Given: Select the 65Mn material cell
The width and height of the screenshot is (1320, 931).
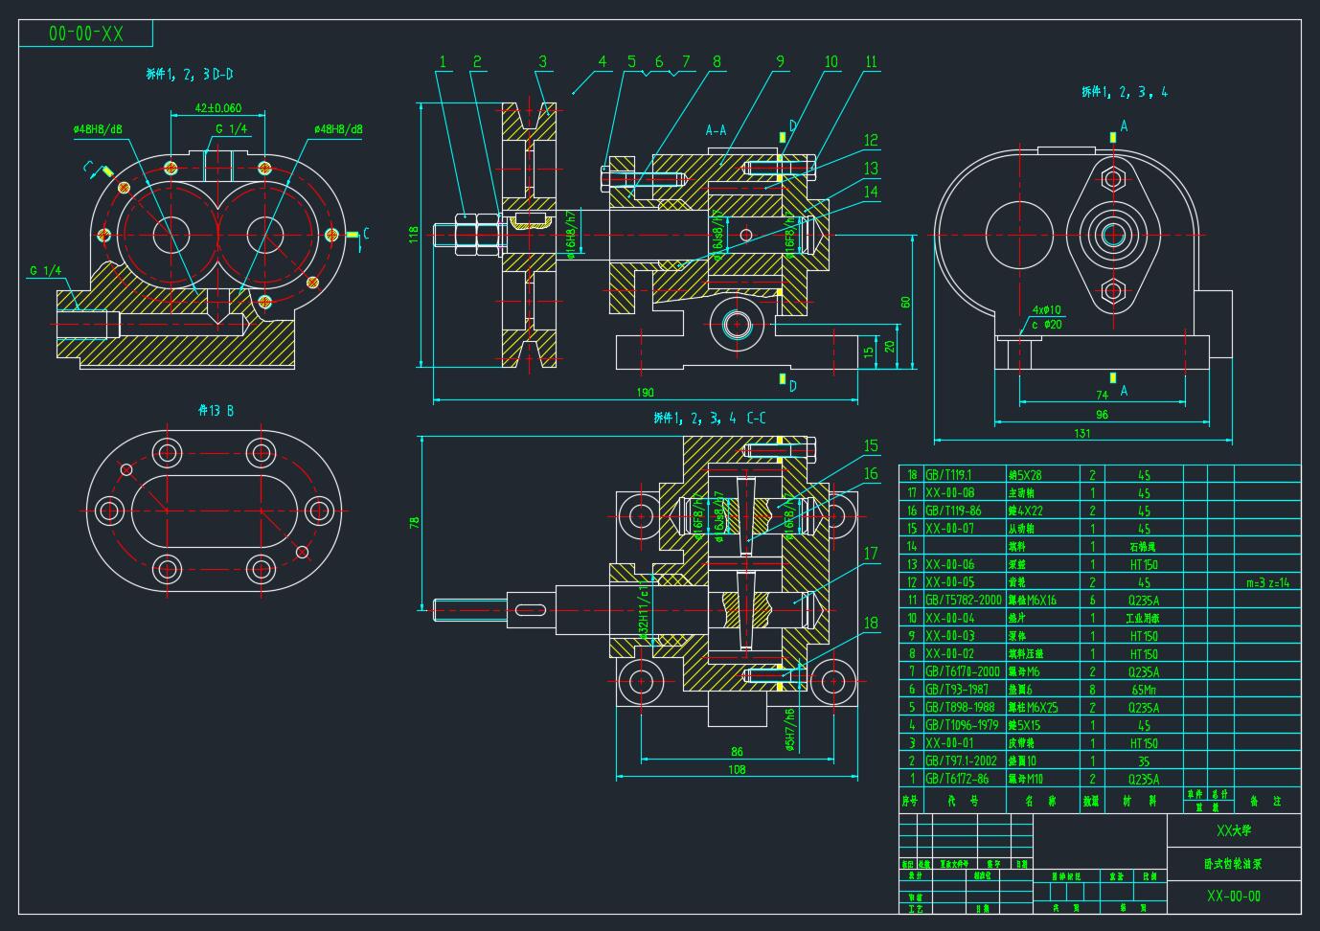Looking at the screenshot, I should coord(1144,690).
